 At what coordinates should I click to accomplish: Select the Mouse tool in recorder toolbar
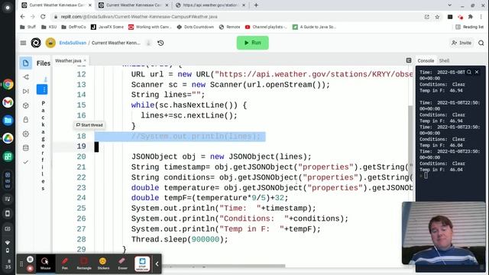45,263
